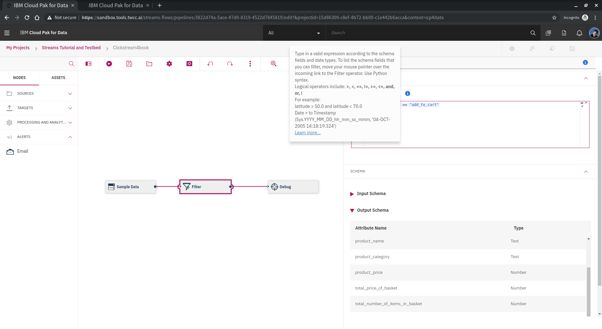Screen dimensions: 602x329
Task: Expand PROCESSING AND ANALYTICS category
Action: tap(70, 122)
